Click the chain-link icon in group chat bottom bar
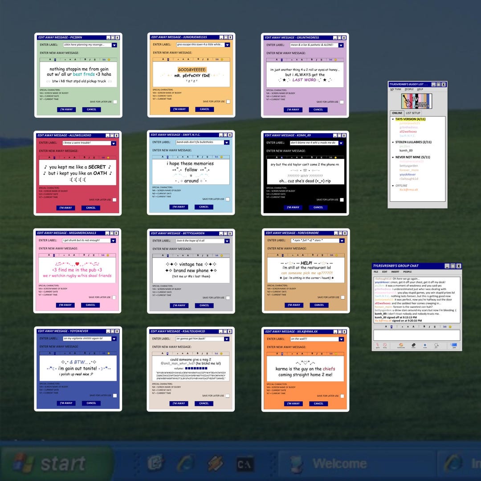Image resolution: width=481 pixels, height=481 pixels. click(413, 346)
